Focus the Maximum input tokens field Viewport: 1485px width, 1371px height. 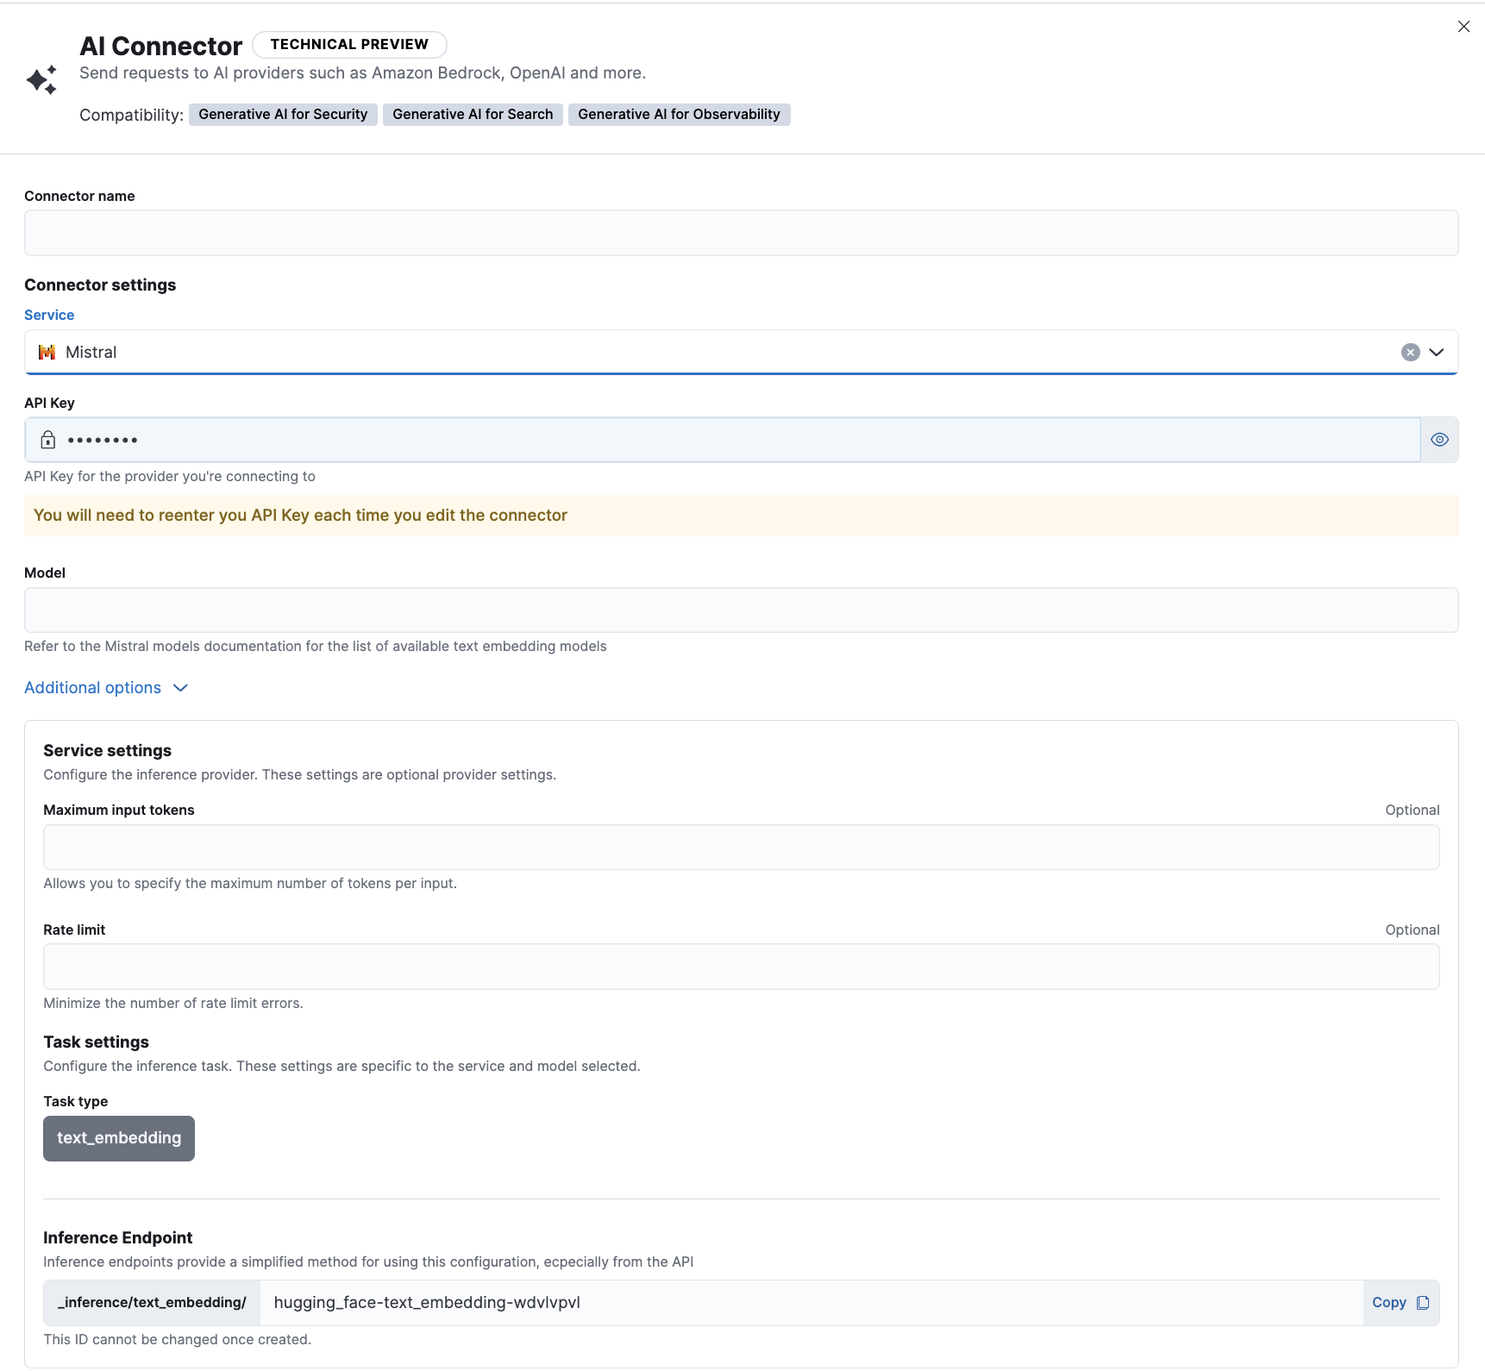click(741, 847)
